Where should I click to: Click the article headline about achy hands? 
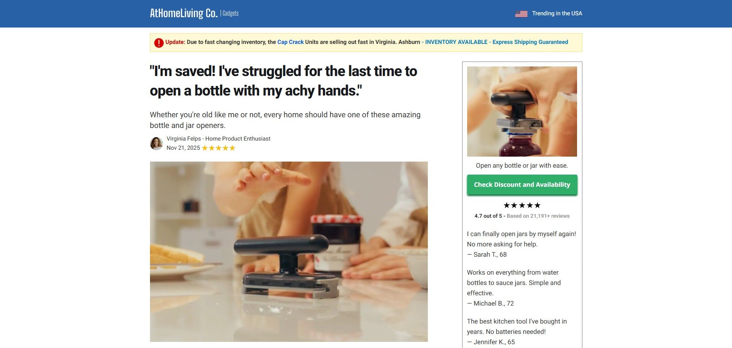coord(284,81)
